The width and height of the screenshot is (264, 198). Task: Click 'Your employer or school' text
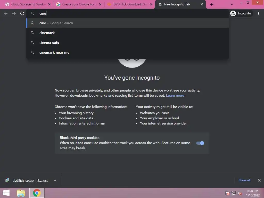(x=159, y=118)
